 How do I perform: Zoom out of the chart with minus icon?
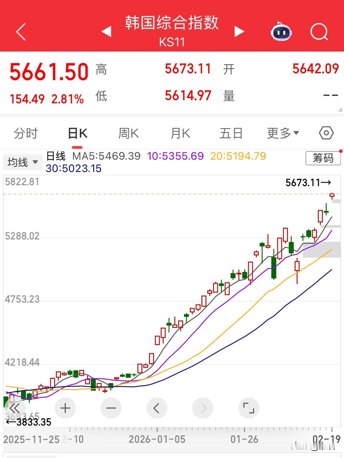111,408
